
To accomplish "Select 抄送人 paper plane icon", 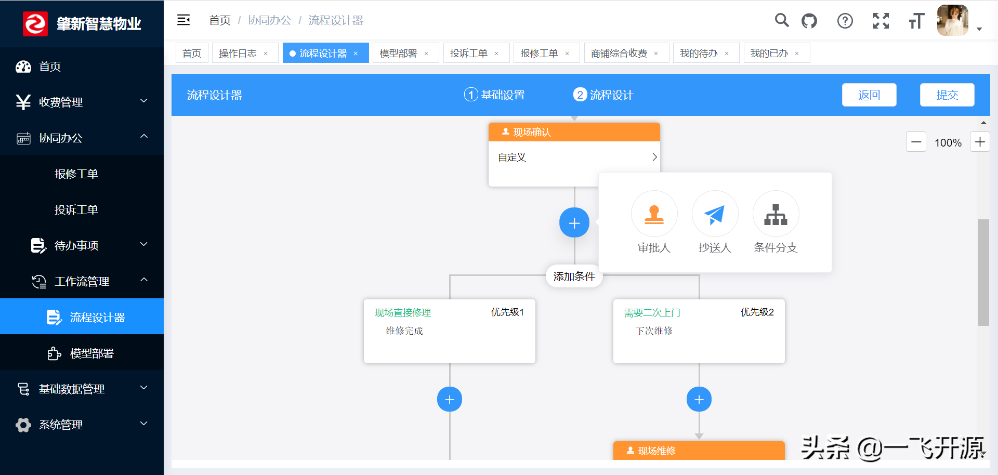I will tap(715, 214).
